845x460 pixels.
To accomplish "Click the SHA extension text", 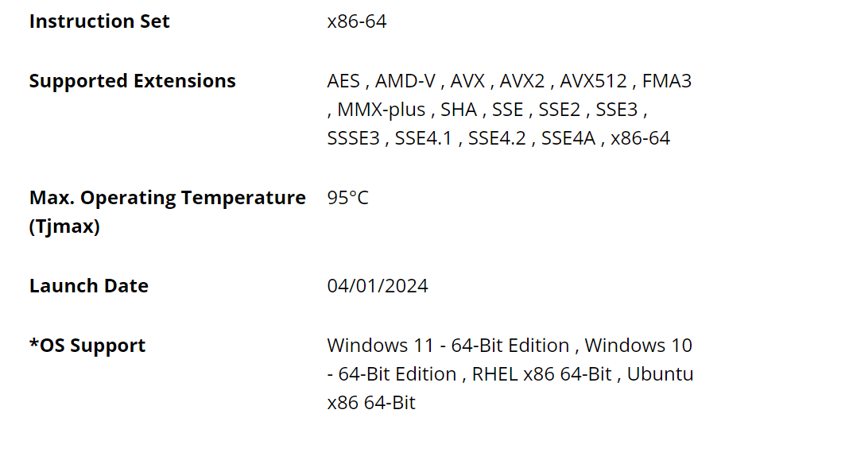I will (459, 110).
